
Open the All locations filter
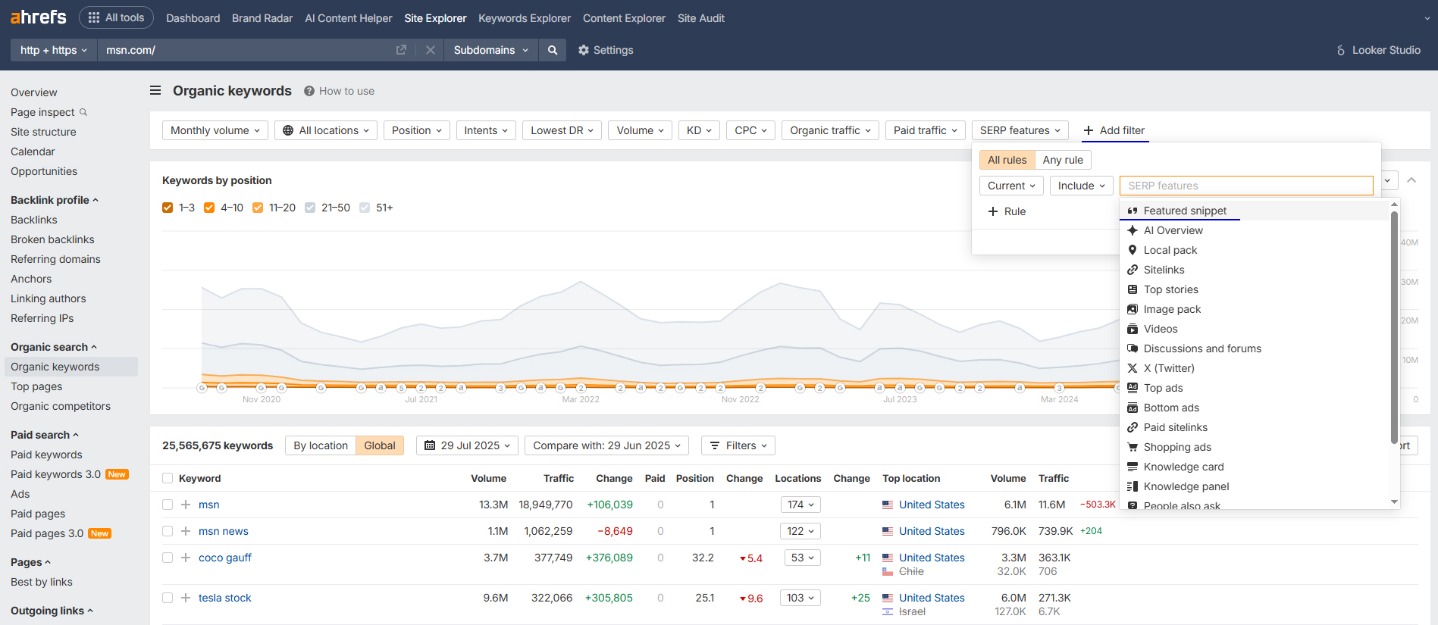pyautogui.click(x=326, y=130)
